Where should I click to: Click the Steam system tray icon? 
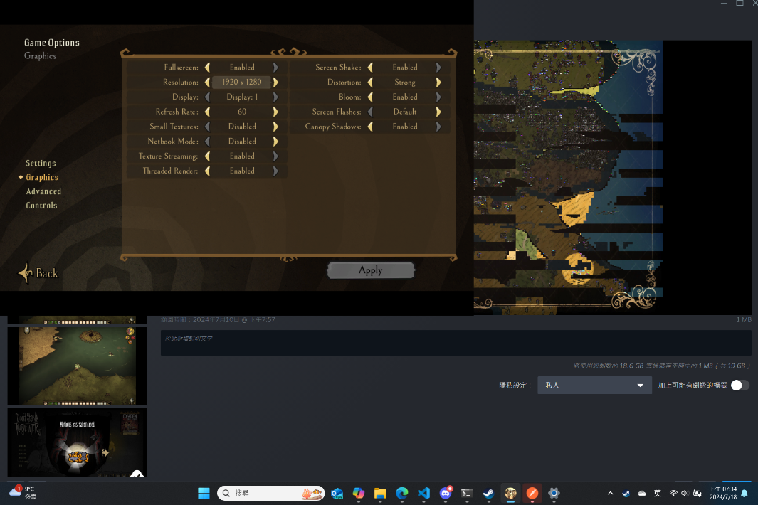click(626, 494)
